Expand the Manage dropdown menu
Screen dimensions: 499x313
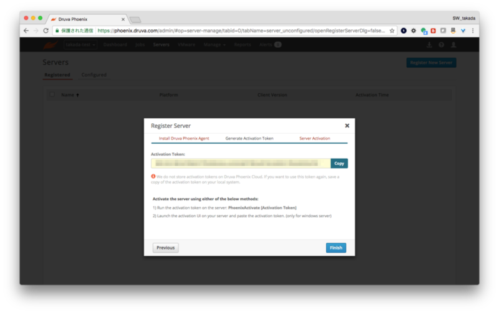[x=215, y=45]
